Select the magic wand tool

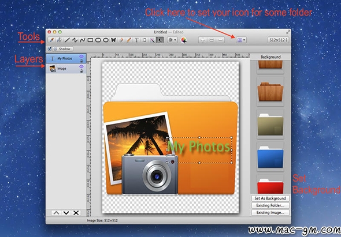click(152, 40)
